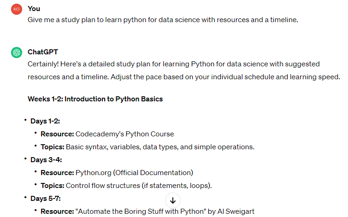This screenshot has height=217, width=348.
Task: Click the green ChatGPT logo icon
Action: [17, 53]
